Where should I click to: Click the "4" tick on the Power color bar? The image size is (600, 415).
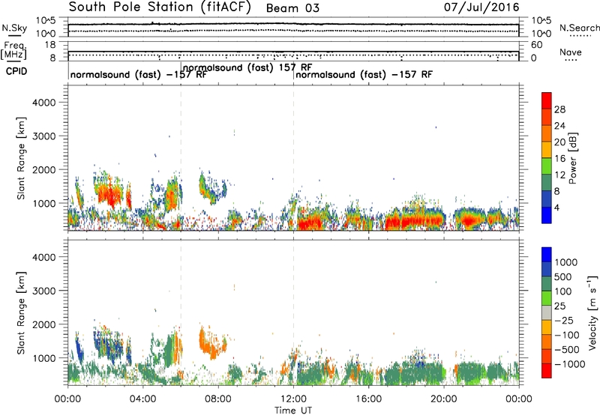pyautogui.click(x=557, y=208)
